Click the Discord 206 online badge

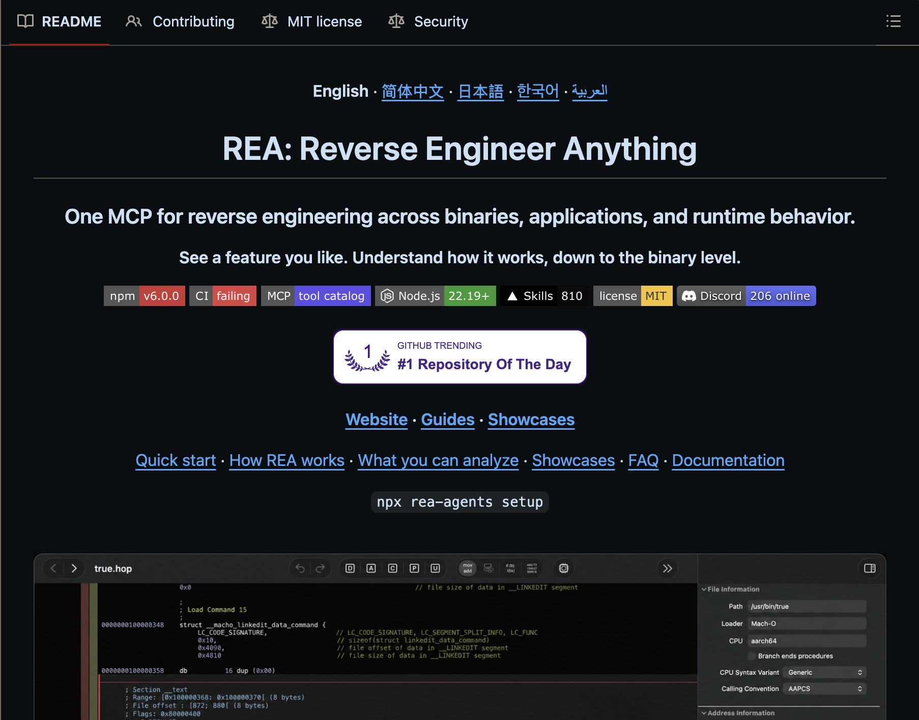[746, 296]
